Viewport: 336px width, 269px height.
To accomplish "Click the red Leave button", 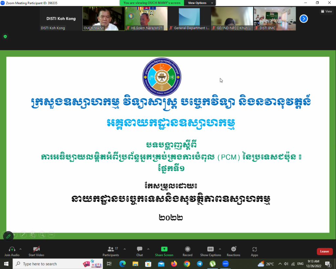I will click(x=325, y=252).
